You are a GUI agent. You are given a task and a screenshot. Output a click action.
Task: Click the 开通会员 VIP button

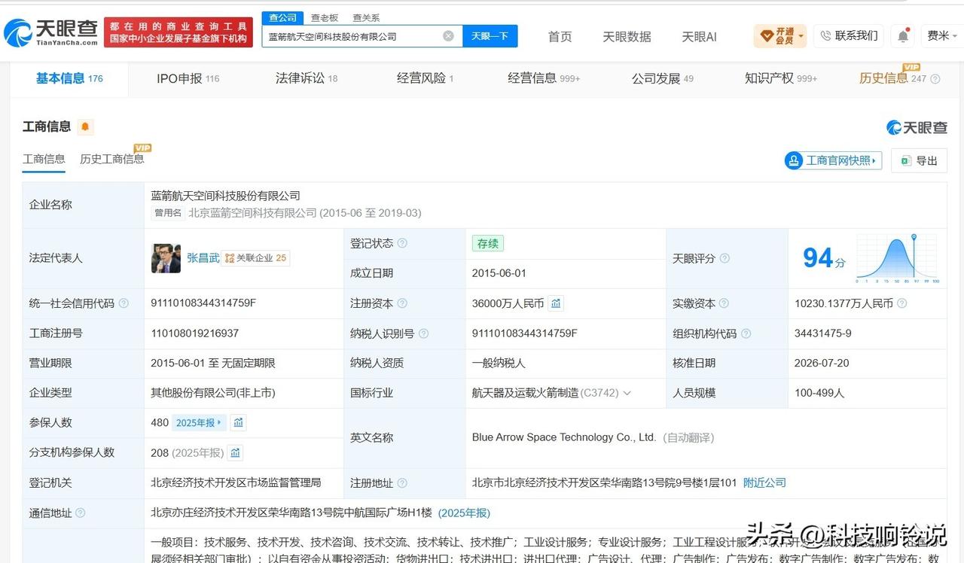click(780, 35)
